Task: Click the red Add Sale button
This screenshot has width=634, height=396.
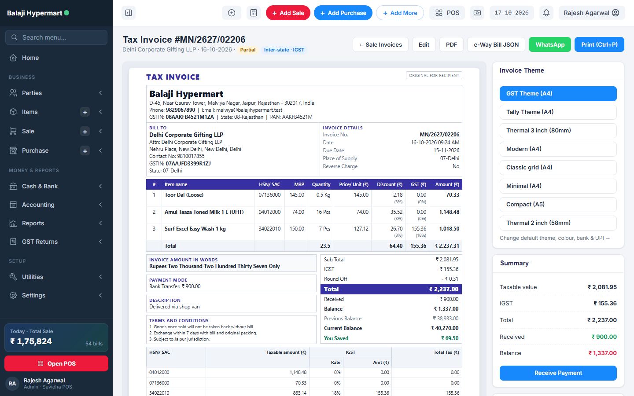Action: coord(288,13)
